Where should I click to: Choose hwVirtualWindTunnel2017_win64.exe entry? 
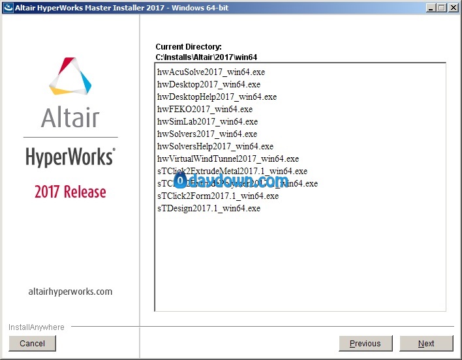[x=228, y=158]
